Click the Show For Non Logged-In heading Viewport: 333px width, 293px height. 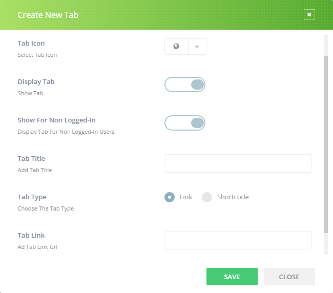point(56,120)
